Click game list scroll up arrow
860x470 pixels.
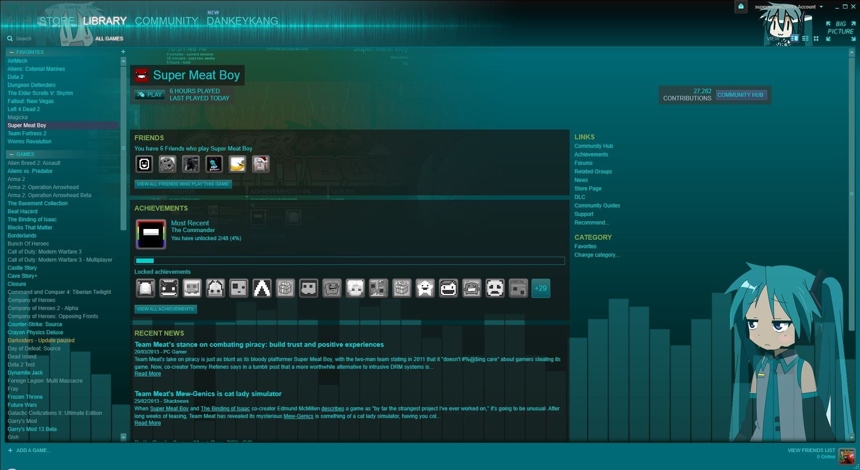click(123, 60)
